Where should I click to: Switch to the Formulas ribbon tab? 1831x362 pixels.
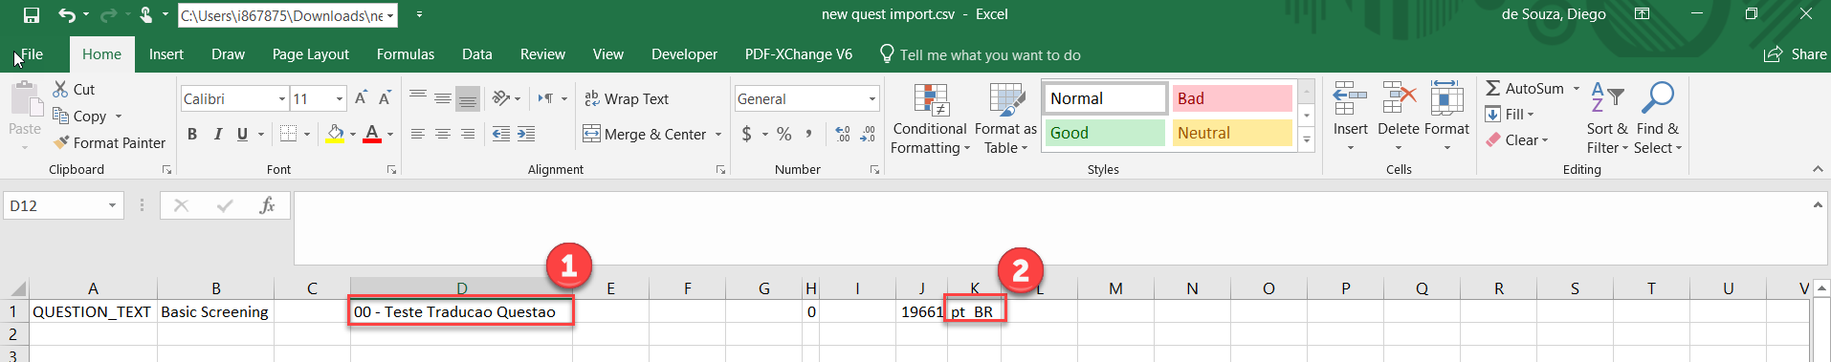click(406, 54)
